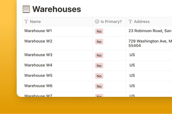Open the Name column header
Screen dimensions: 172x114
(57, 22)
